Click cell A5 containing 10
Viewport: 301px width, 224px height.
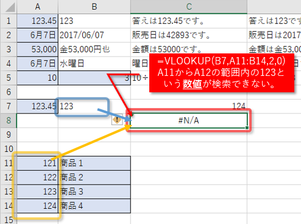[38, 78]
